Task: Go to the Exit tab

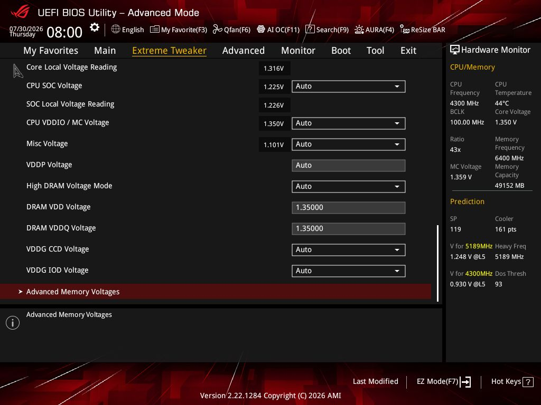Action: 408,51
